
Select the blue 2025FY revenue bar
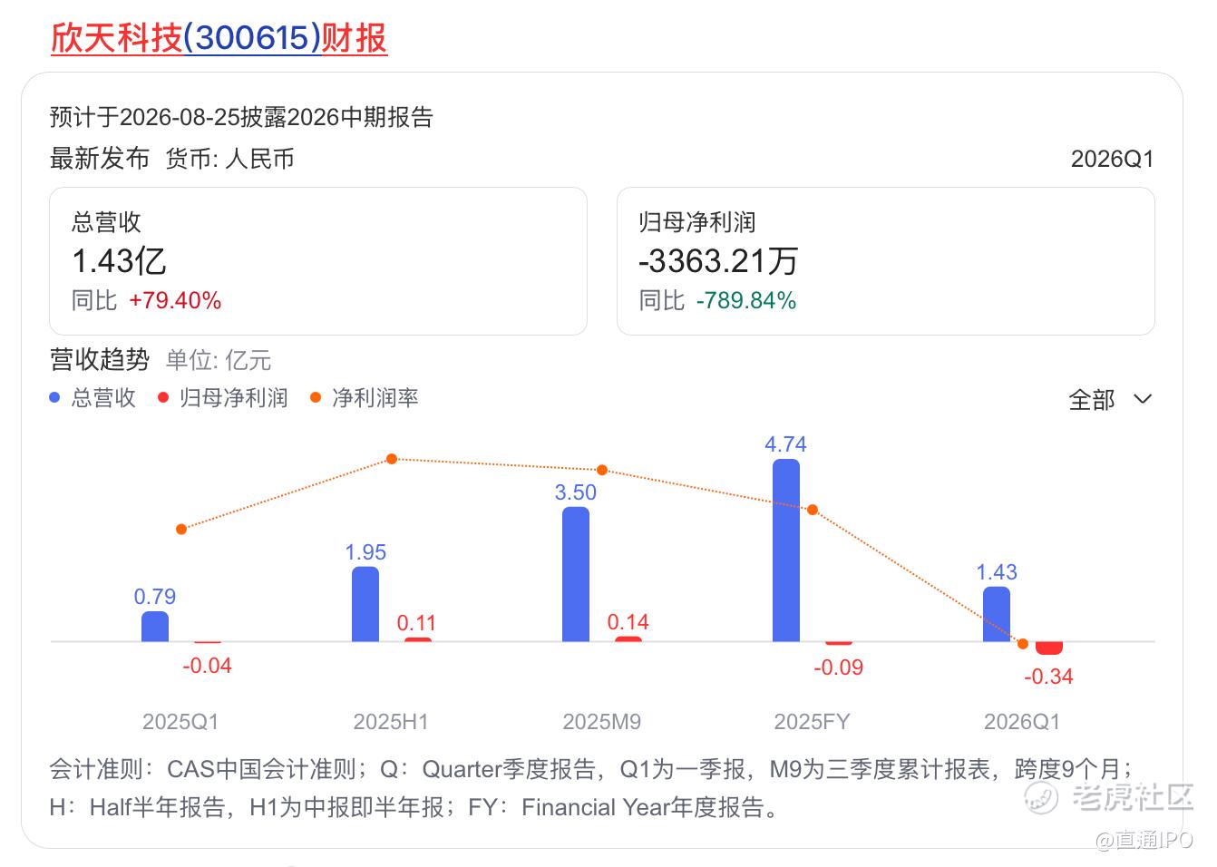(786, 550)
